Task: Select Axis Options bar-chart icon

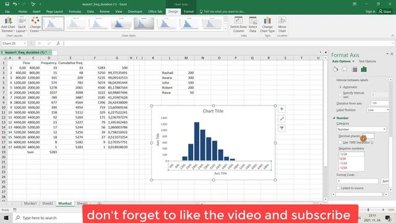Action: (x=364, y=69)
